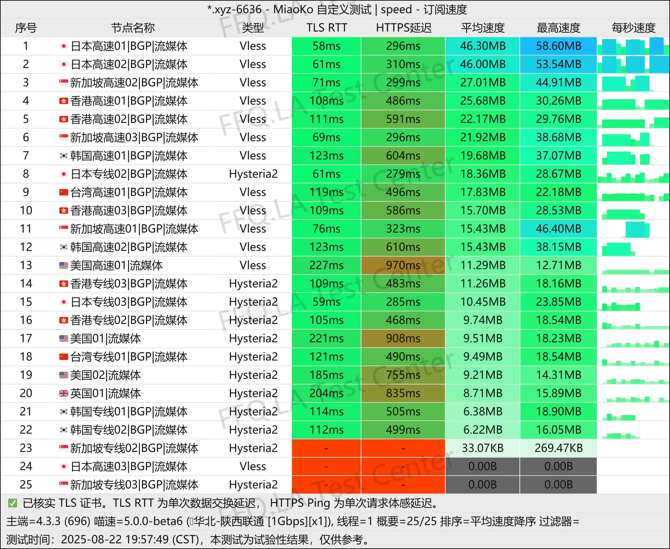Click the Korea flag beside 韩国专线02
Viewport: 670px width, 549px height.
pyautogui.click(x=64, y=430)
